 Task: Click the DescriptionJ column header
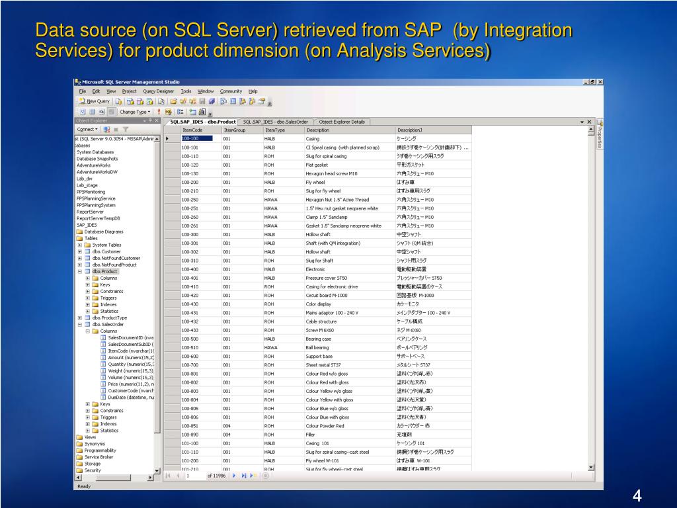[x=434, y=130]
